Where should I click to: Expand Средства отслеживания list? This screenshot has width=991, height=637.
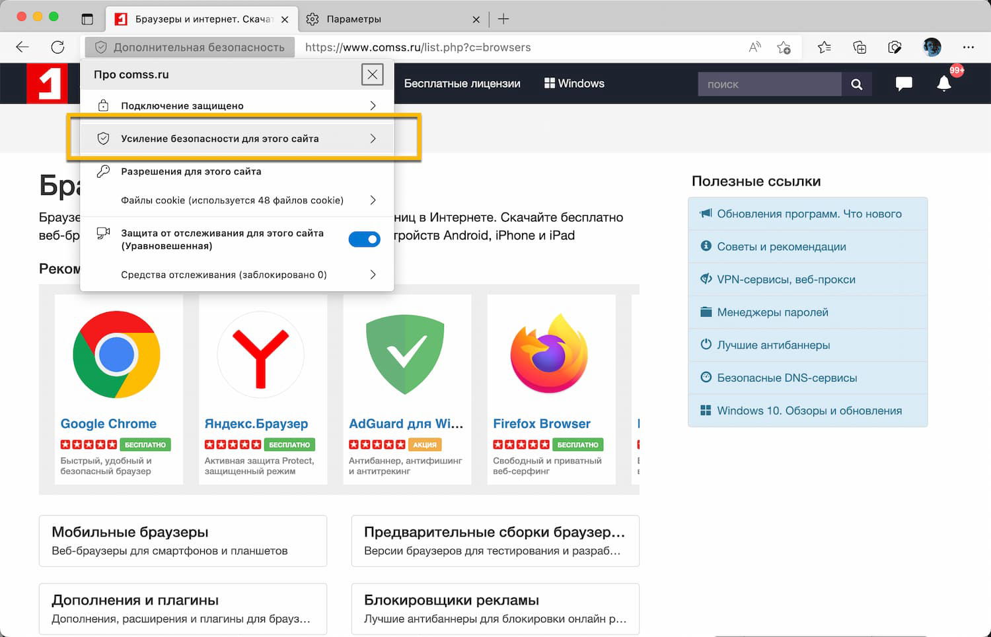click(237, 275)
